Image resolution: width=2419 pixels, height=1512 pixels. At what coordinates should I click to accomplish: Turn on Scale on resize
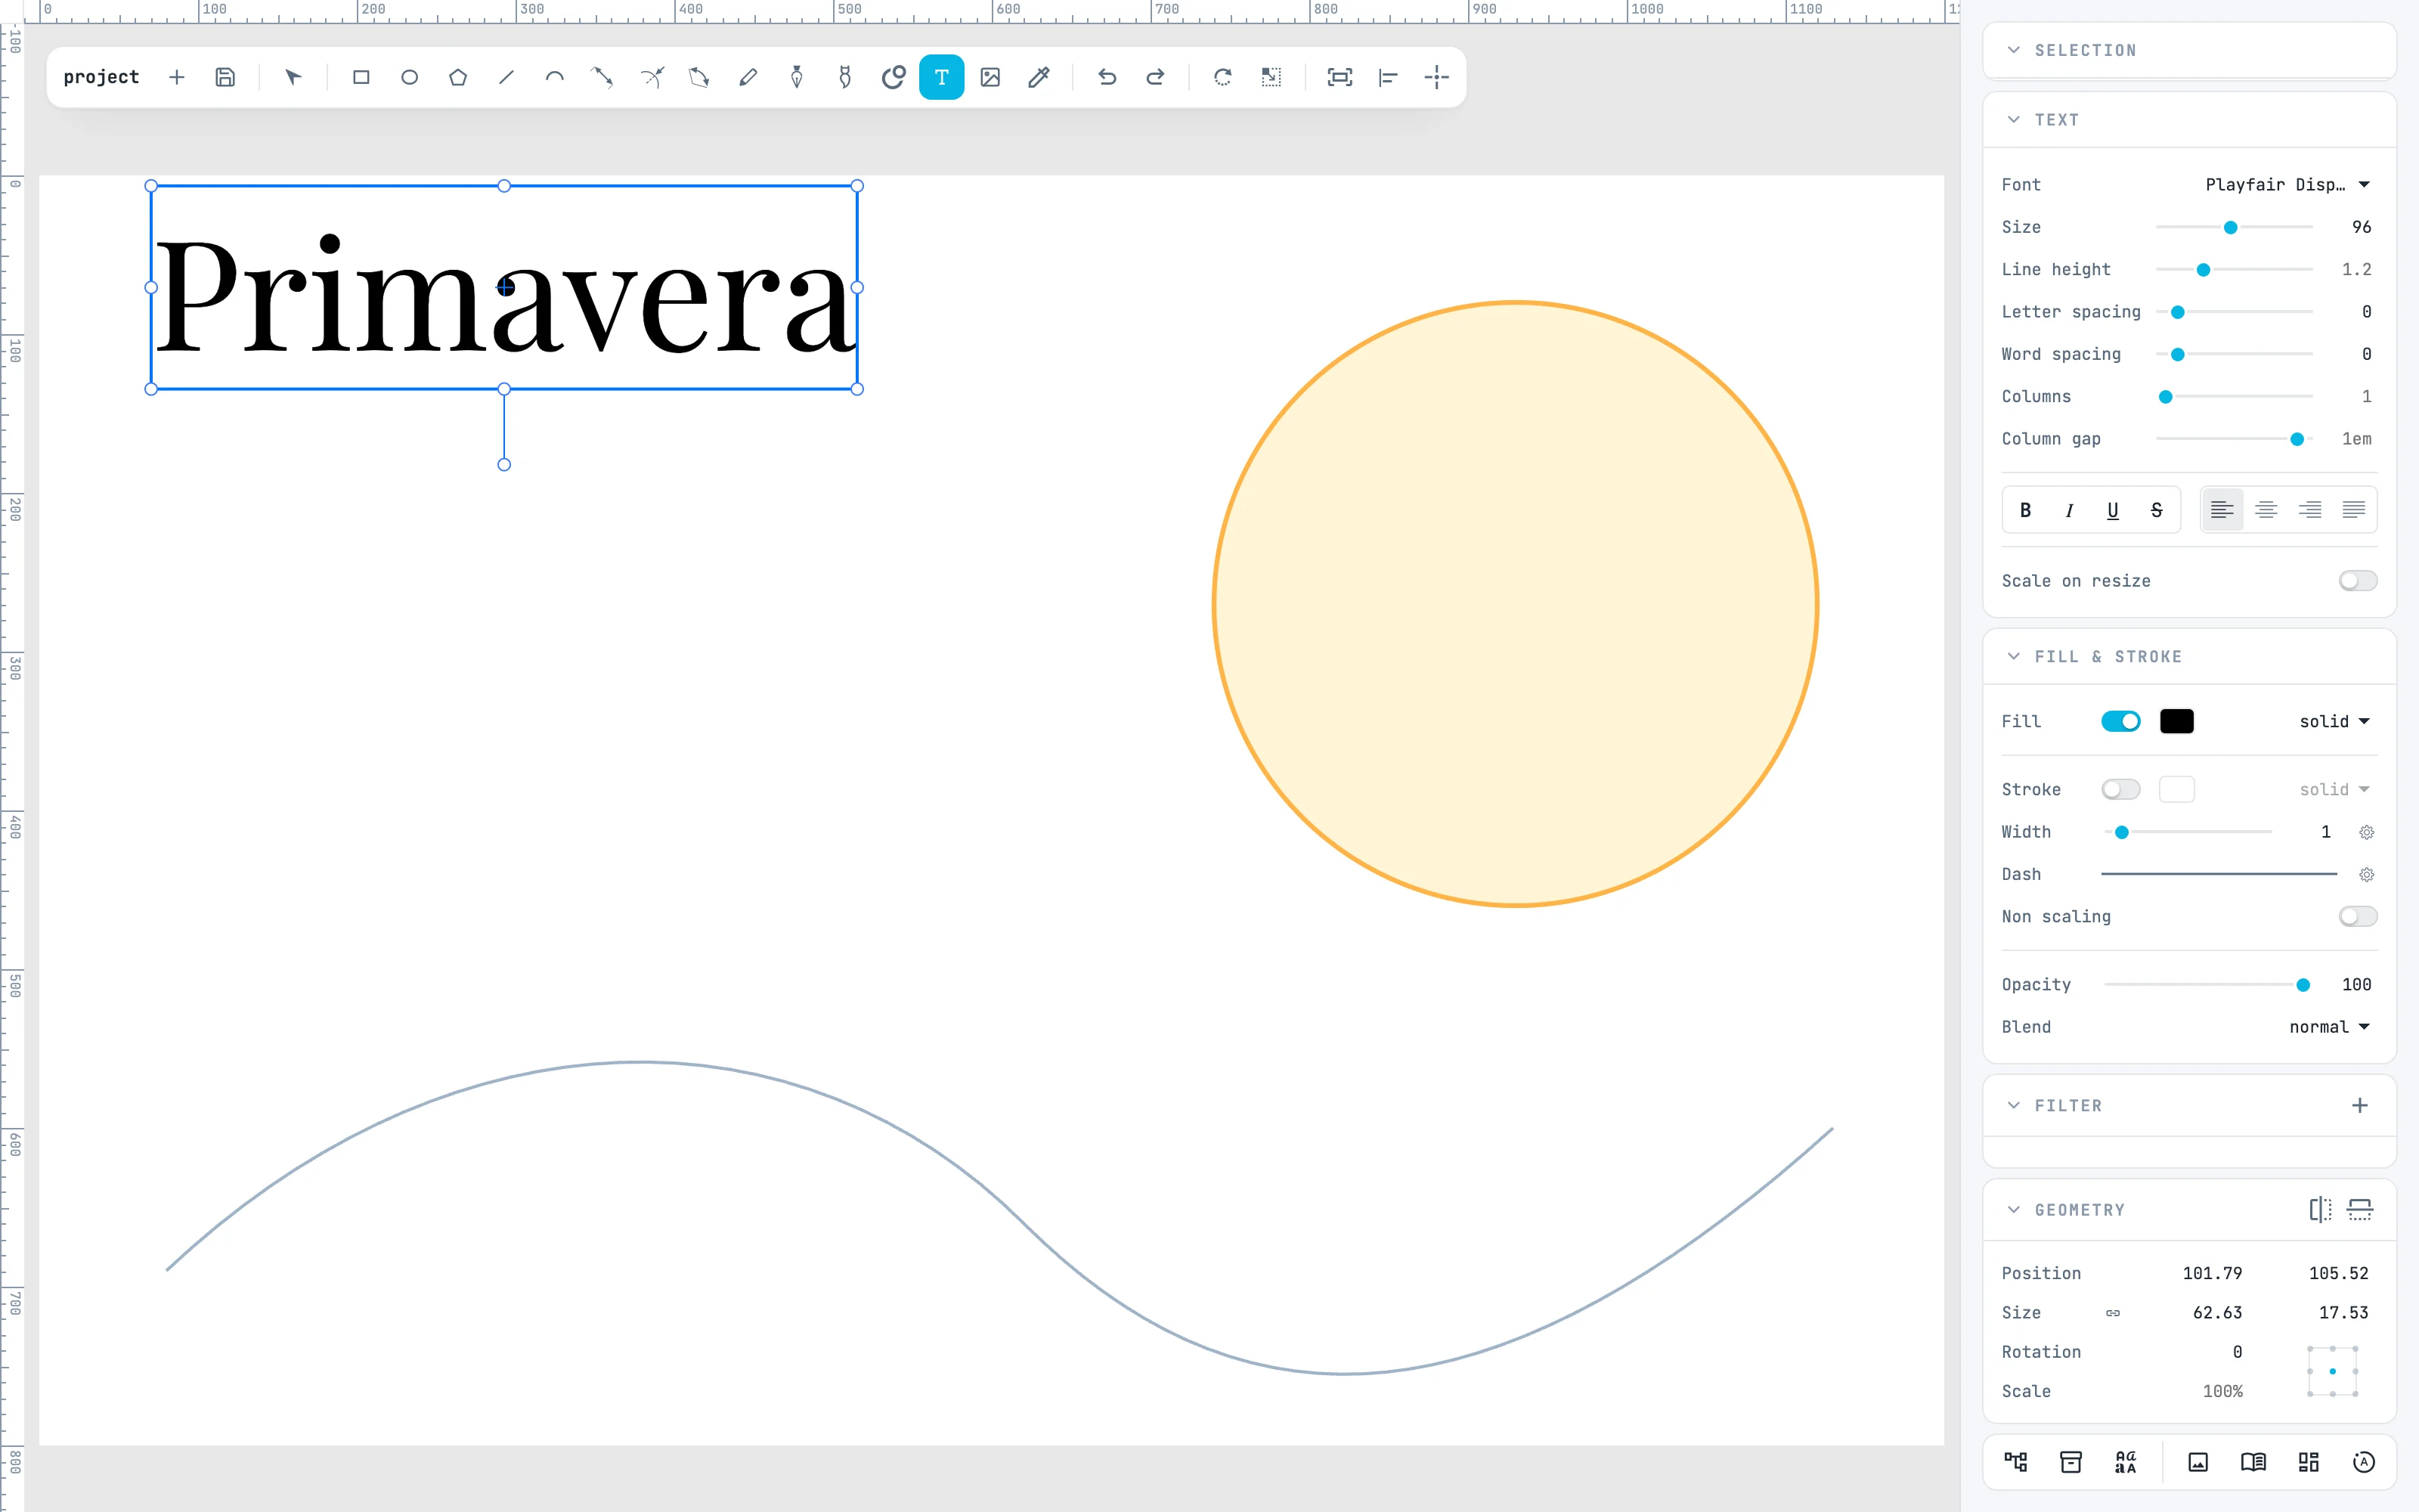2358,581
